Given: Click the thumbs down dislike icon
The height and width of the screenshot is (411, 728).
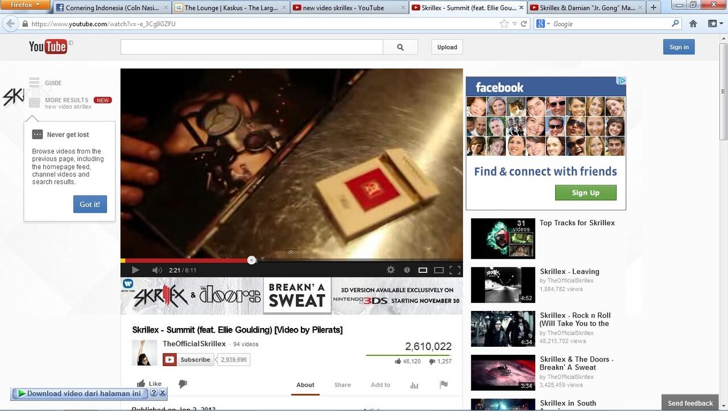Looking at the screenshot, I should [183, 384].
